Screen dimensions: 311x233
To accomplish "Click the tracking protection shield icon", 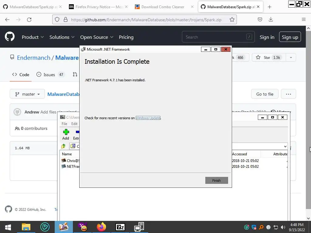I will [57, 19].
